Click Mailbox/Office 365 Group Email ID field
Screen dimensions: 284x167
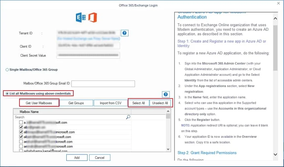pos(103,84)
